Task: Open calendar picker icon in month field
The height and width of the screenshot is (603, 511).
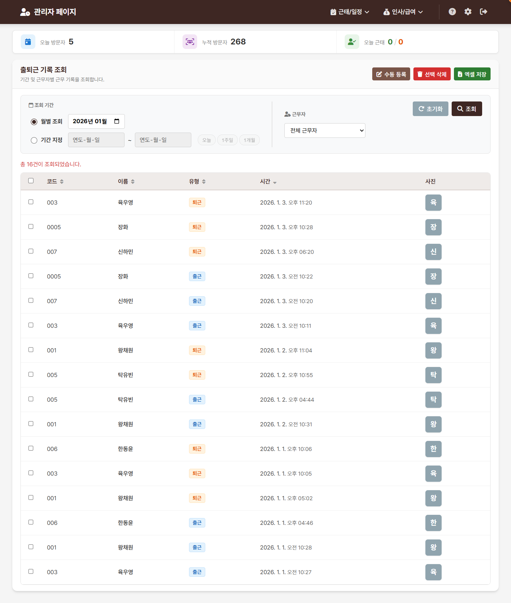Action: coord(117,121)
